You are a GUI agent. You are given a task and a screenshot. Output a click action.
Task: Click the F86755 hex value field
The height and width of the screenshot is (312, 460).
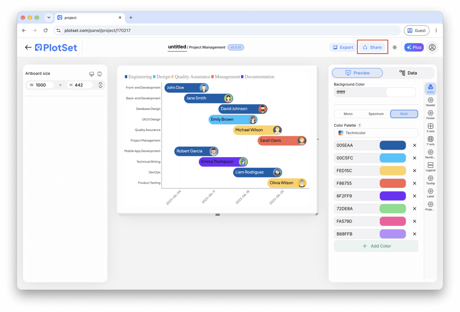pos(356,183)
